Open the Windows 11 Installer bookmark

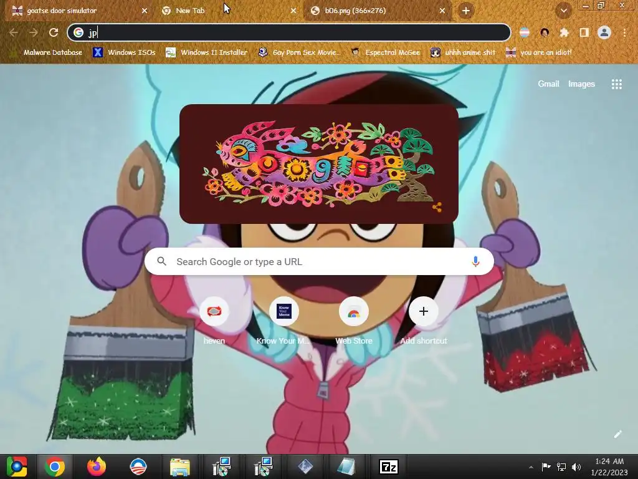207,52
